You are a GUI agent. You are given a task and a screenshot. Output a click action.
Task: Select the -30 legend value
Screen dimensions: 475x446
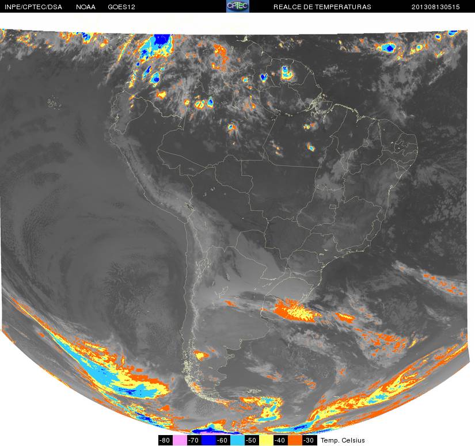pyautogui.click(x=310, y=440)
